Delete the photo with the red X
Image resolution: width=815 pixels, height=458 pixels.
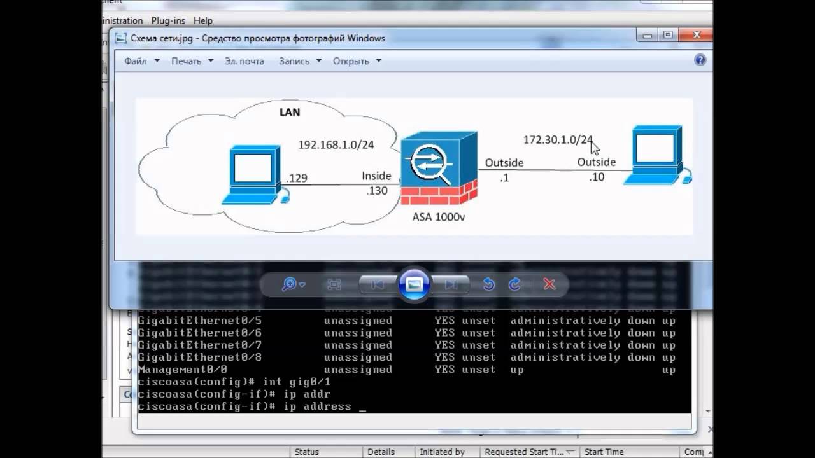pos(549,284)
